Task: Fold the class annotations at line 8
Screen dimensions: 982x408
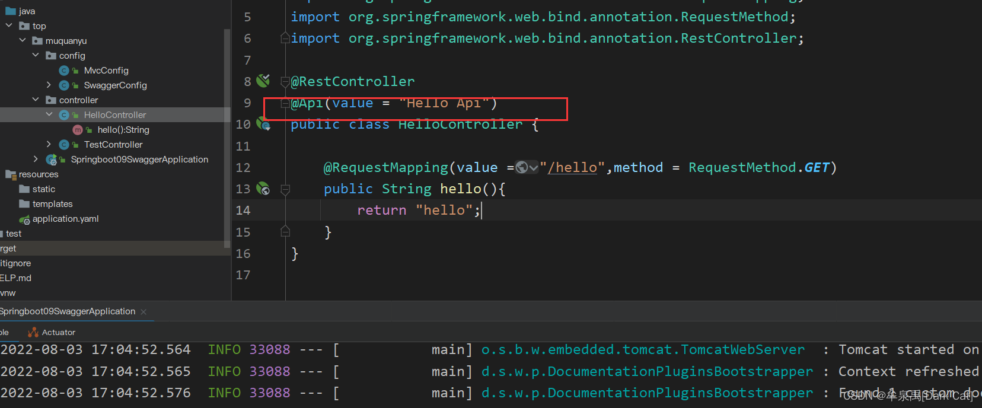Action: pyautogui.click(x=285, y=82)
